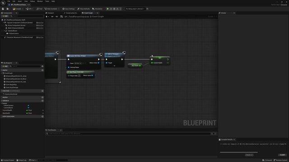
Task: Click BP_ThirdPersonCharacter breadcrumb
Action: pyautogui.click(x=77, y=17)
